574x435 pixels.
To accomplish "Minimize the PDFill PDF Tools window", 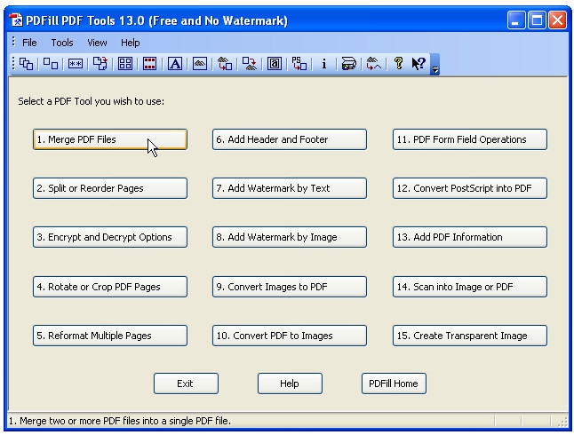I will (516, 20).
